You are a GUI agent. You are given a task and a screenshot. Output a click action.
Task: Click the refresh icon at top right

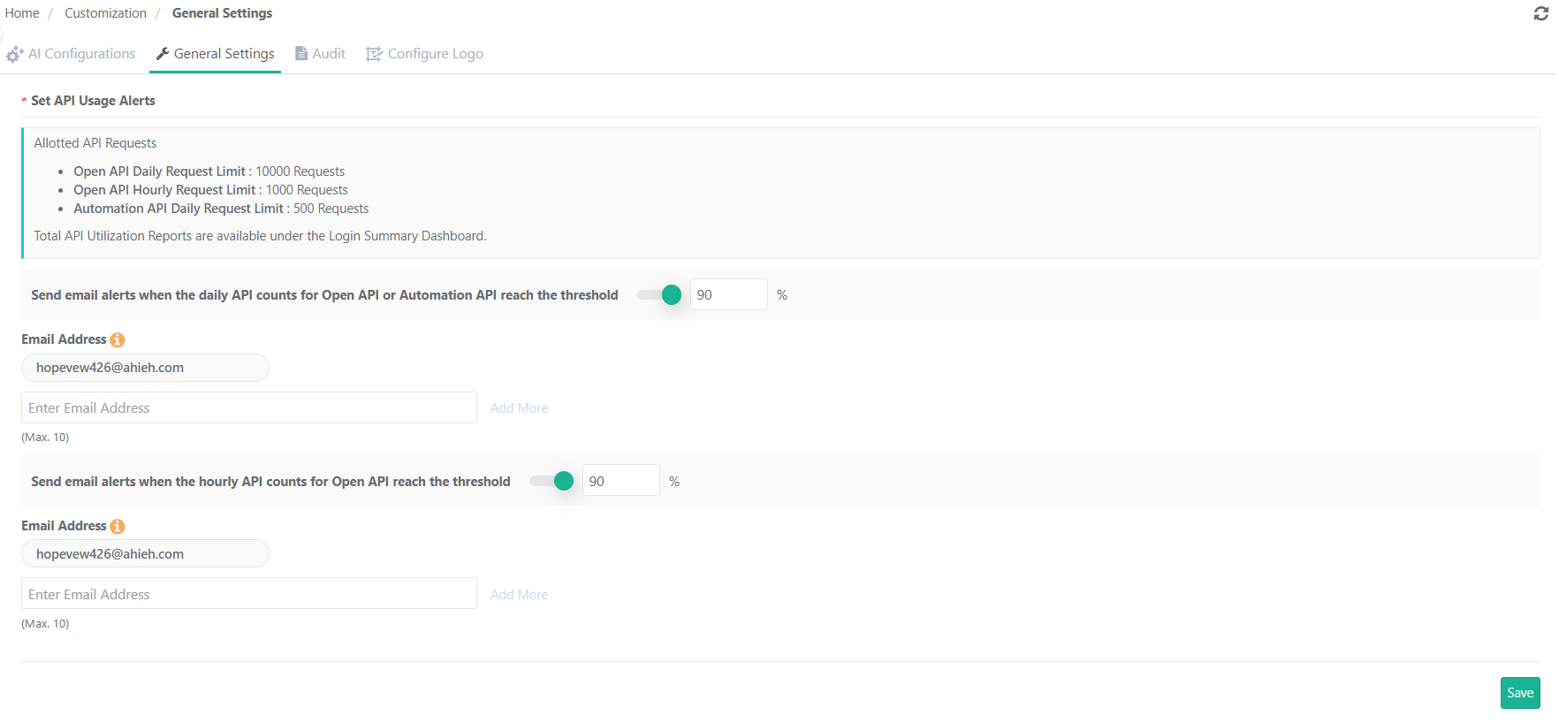click(1540, 14)
